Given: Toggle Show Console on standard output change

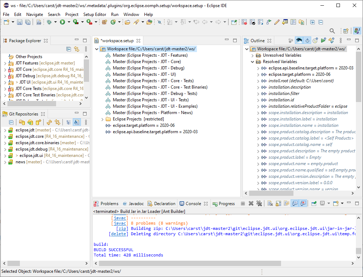Looking at the screenshot, I should (295, 204).
